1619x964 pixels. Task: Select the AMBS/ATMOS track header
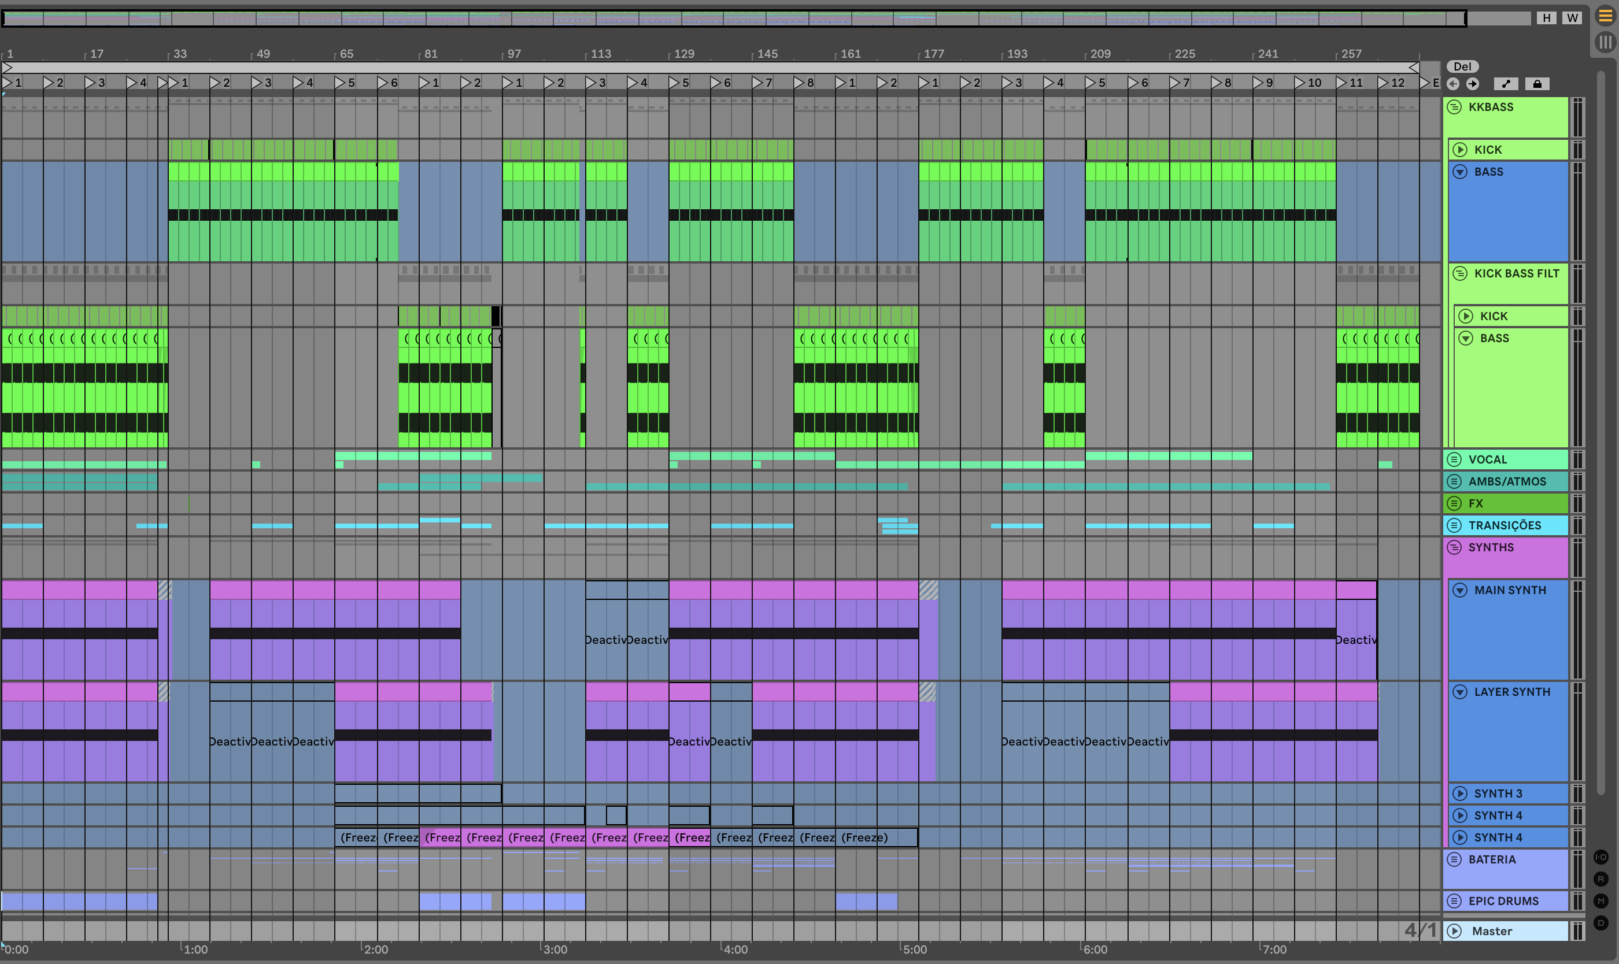tap(1507, 482)
